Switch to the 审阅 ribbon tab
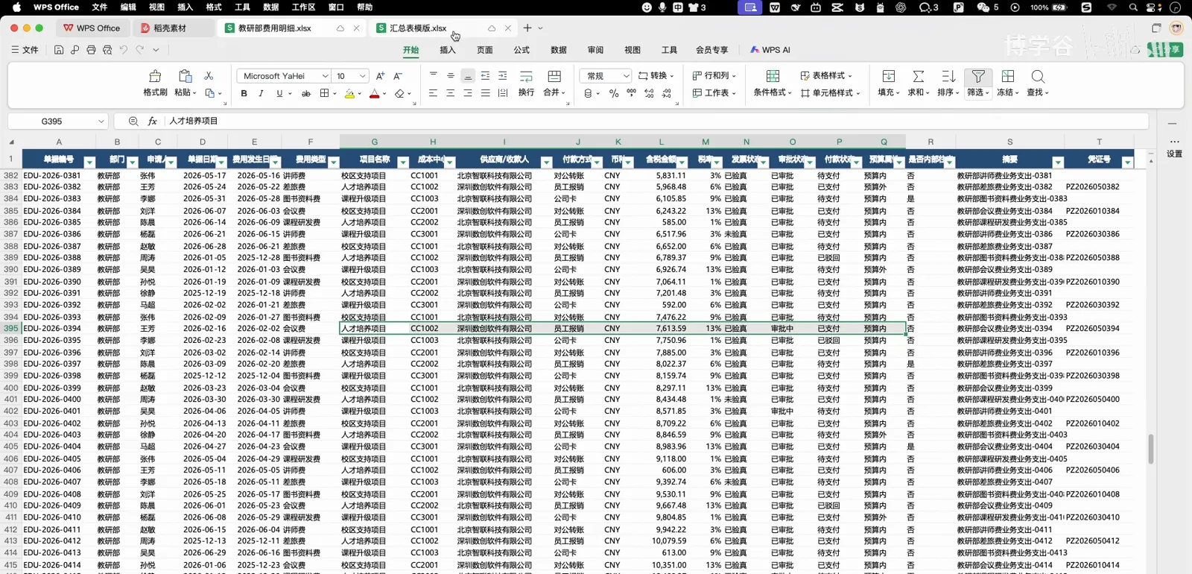The width and height of the screenshot is (1192, 574). point(595,50)
